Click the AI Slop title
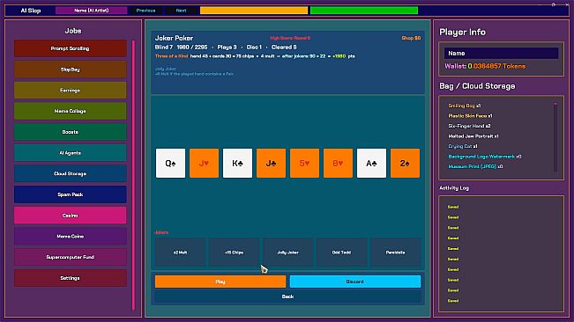Screen dimensions: 574x322 (31, 11)
